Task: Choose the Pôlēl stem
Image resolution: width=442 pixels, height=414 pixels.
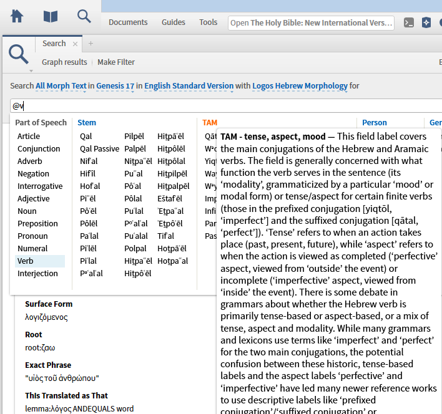Action: (89, 223)
